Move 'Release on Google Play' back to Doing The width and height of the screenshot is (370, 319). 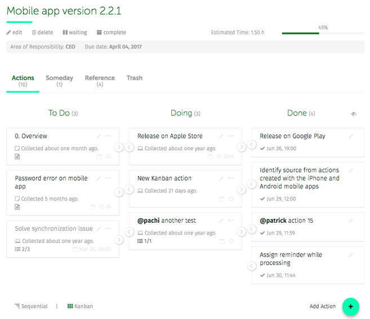252,144
